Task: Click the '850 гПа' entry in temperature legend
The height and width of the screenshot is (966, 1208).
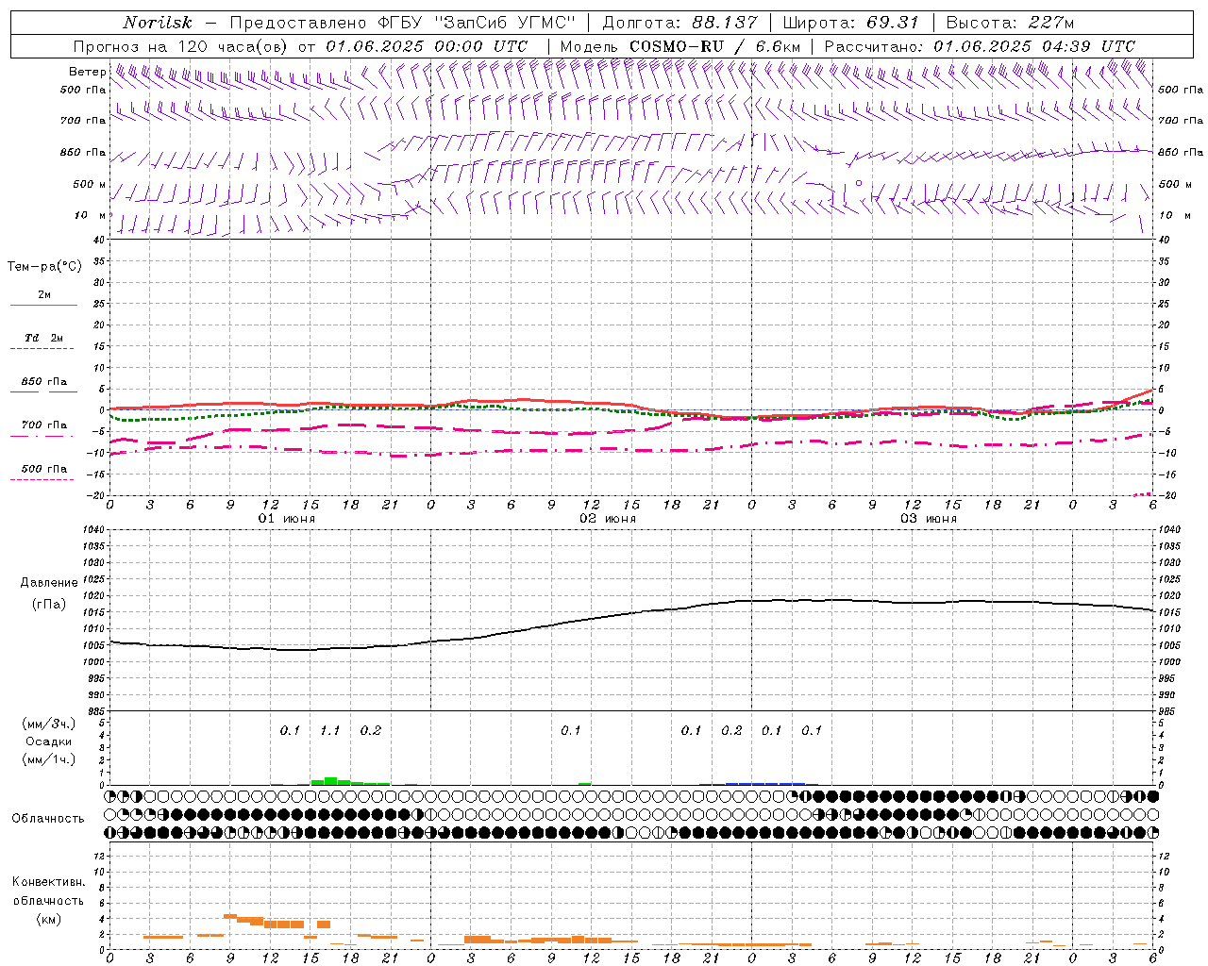Action: 44,382
